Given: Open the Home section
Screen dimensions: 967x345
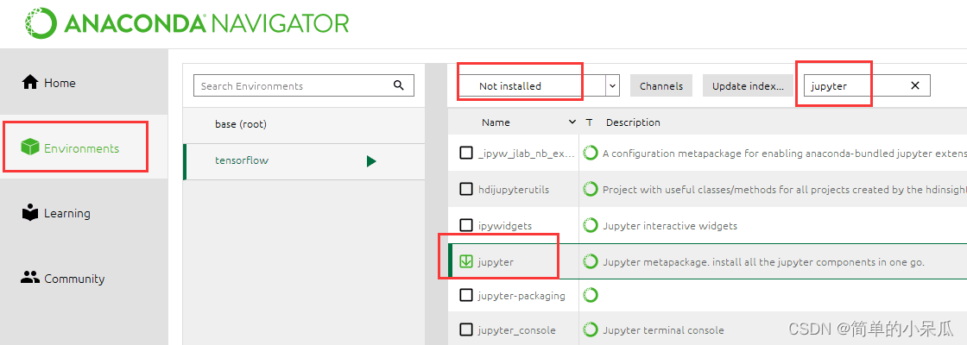Looking at the screenshot, I should [84, 83].
